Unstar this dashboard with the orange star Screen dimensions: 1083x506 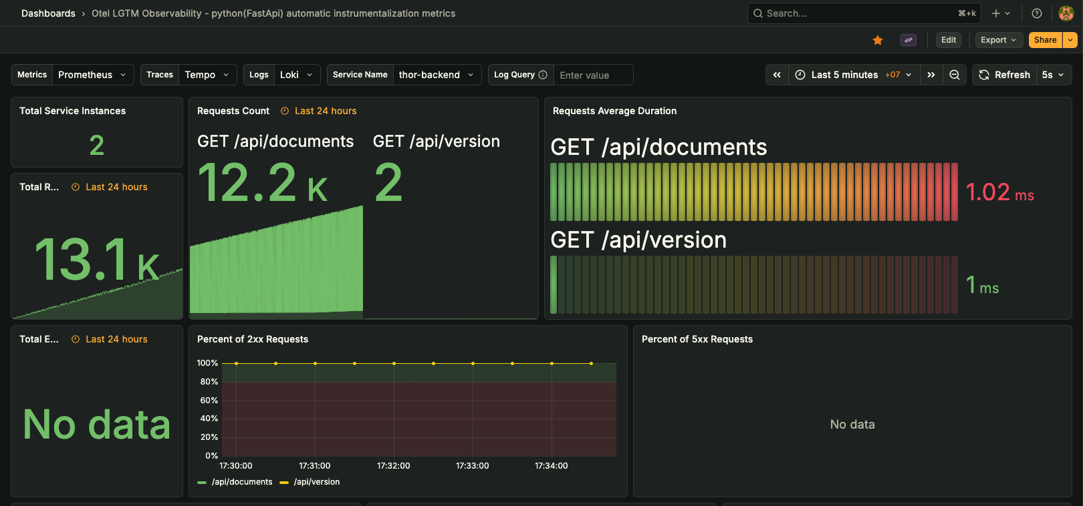coord(878,40)
